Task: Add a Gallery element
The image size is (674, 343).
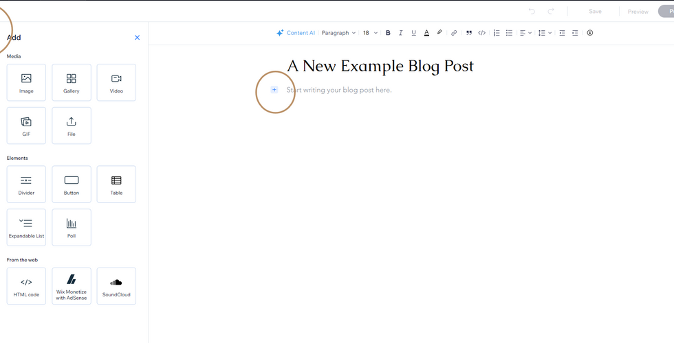Action: coord(72,83)
